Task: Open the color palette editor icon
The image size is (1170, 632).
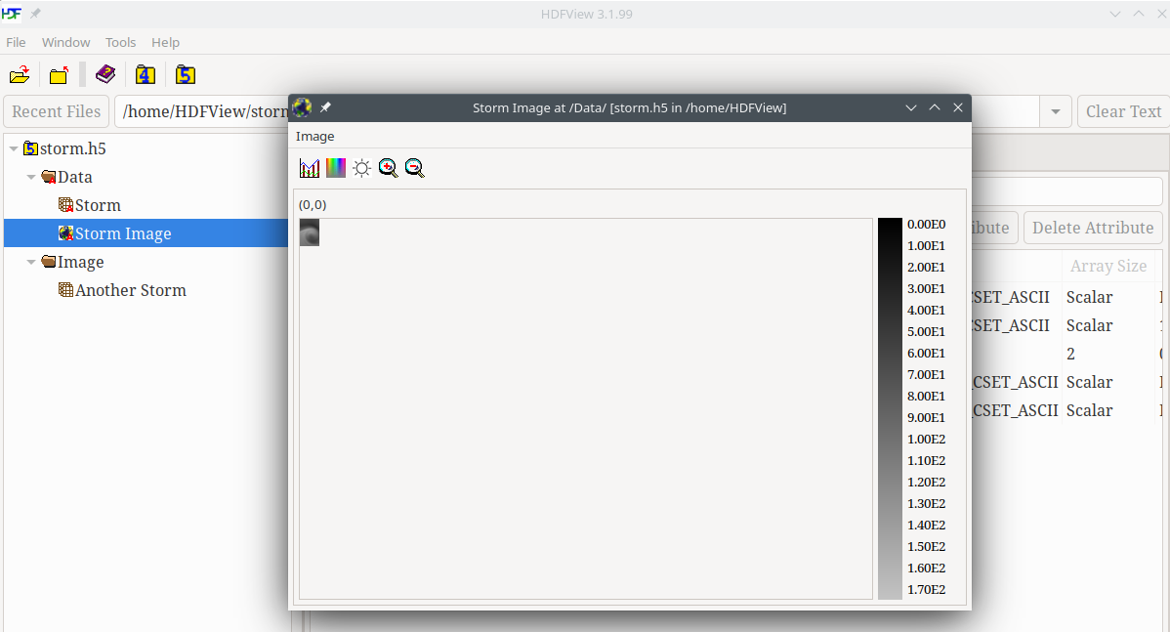Action: tap(336, 168)
